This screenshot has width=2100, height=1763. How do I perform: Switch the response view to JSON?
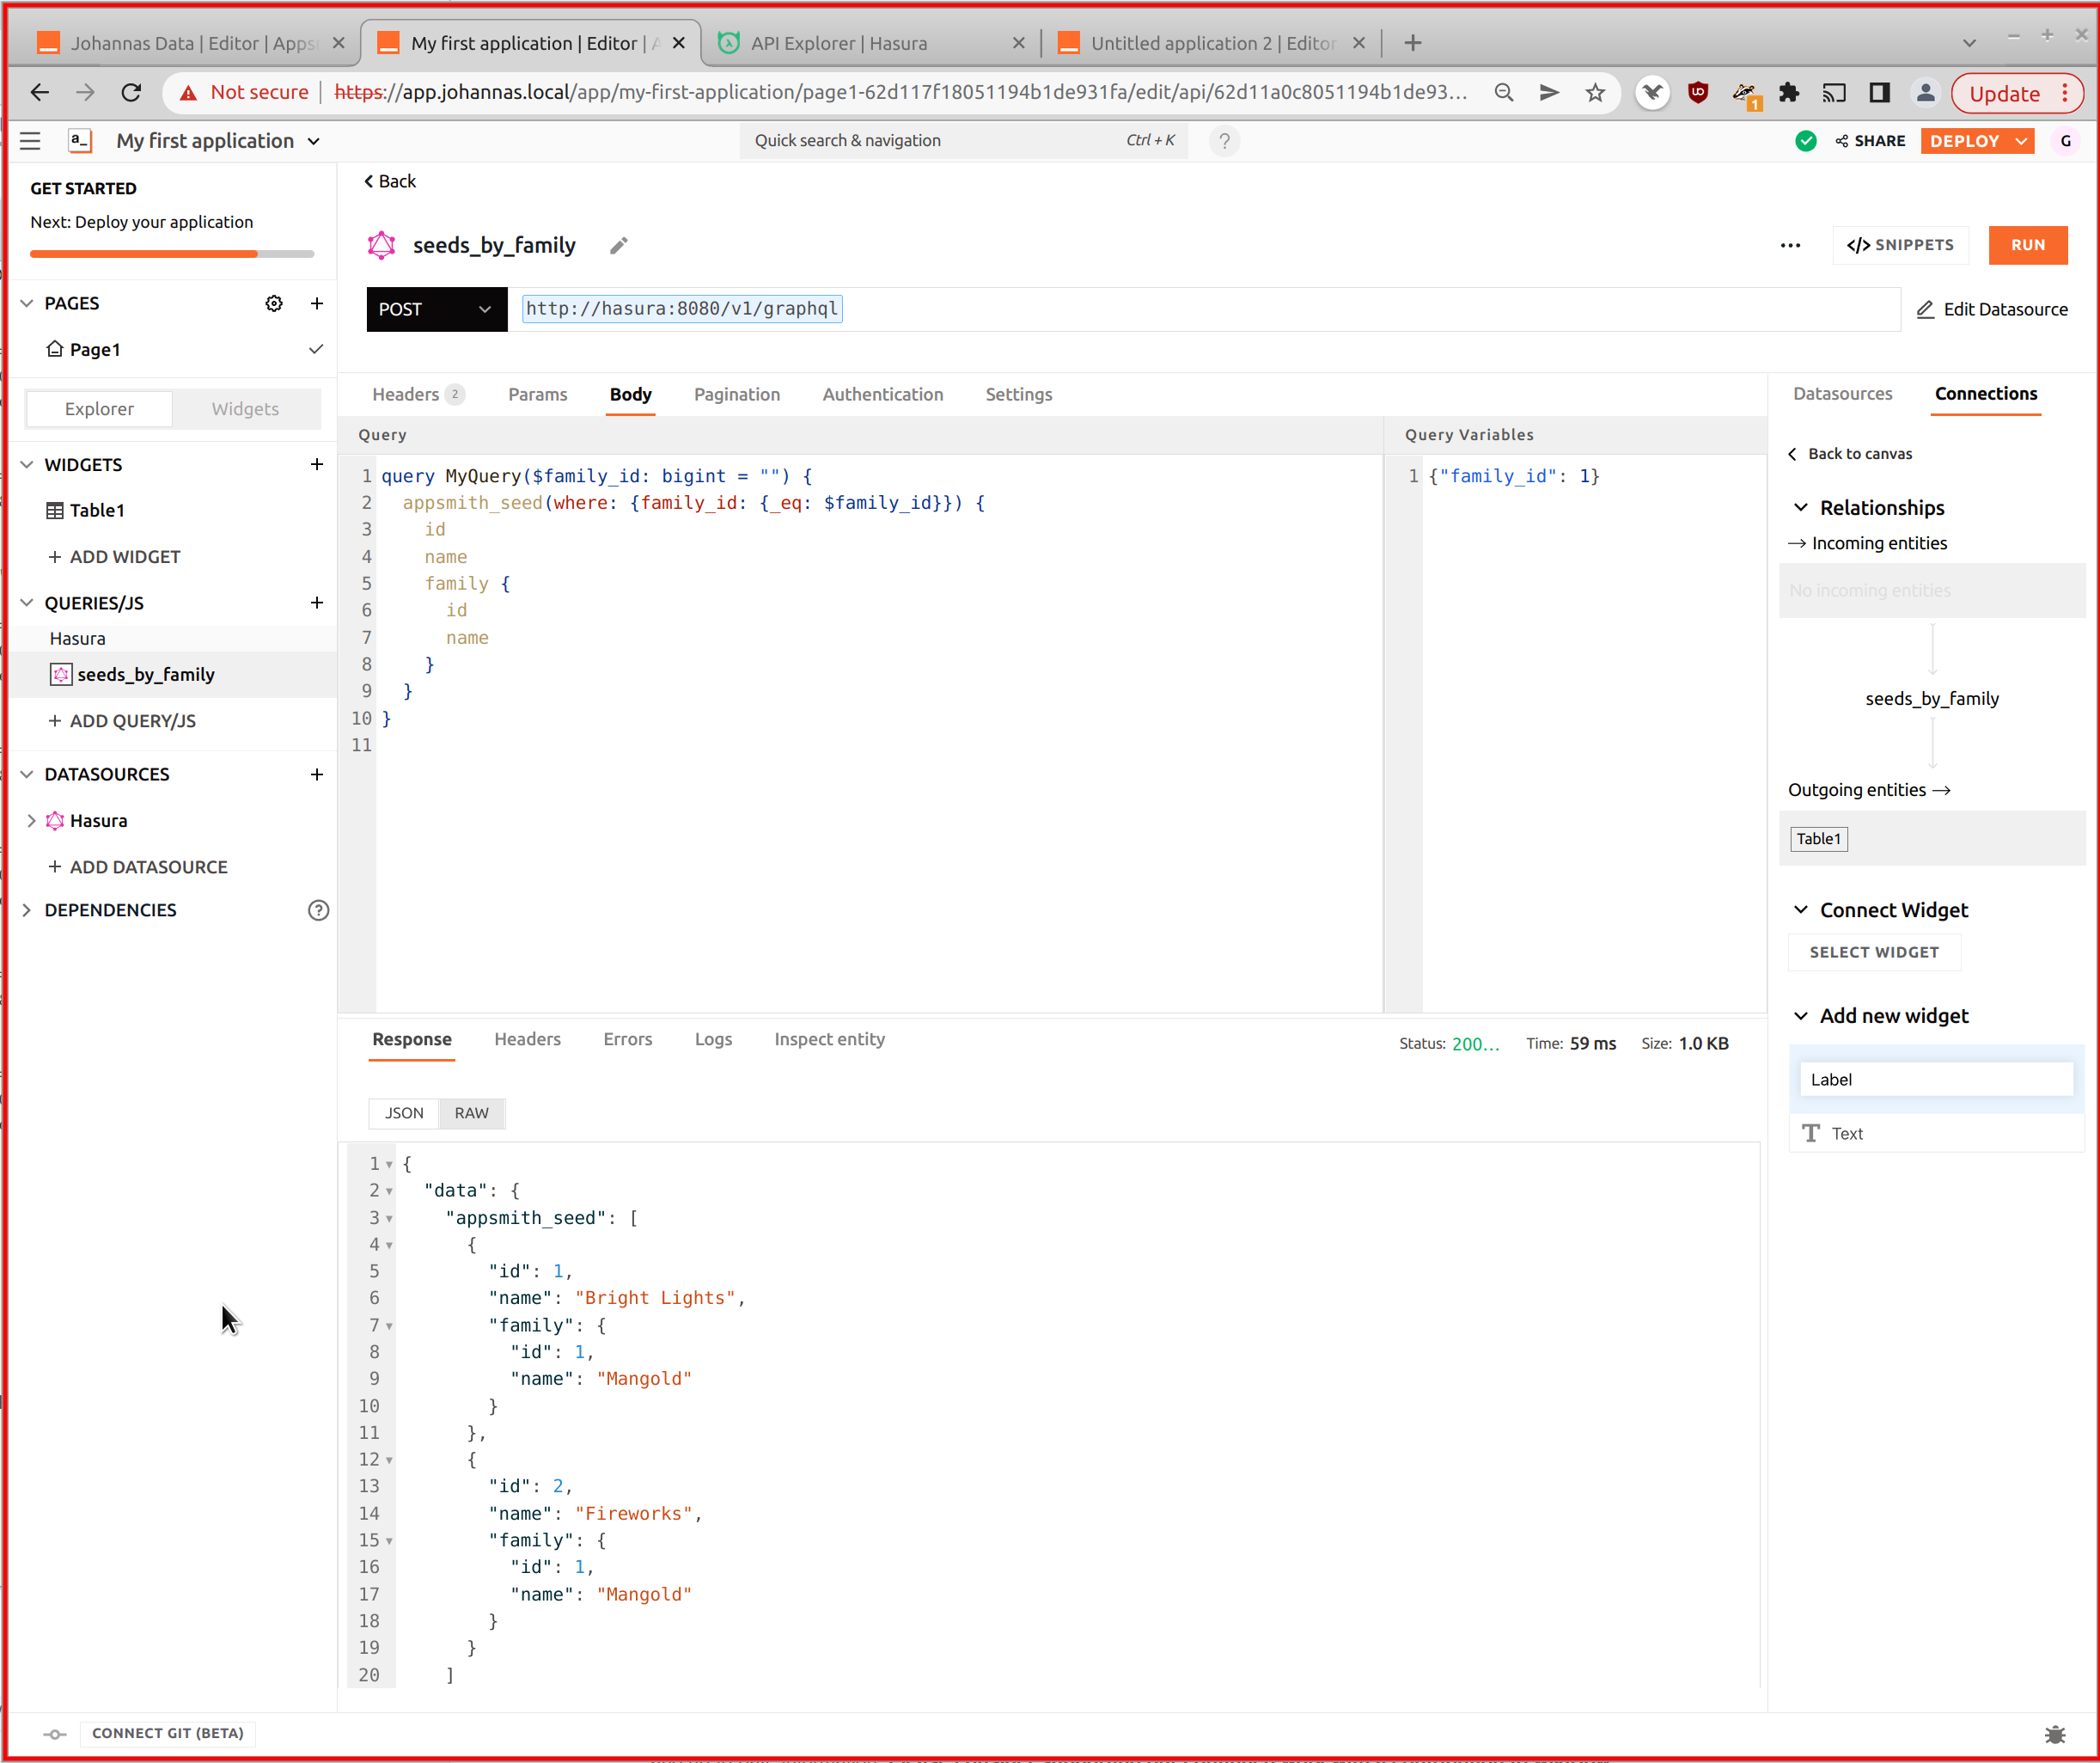403,1112
